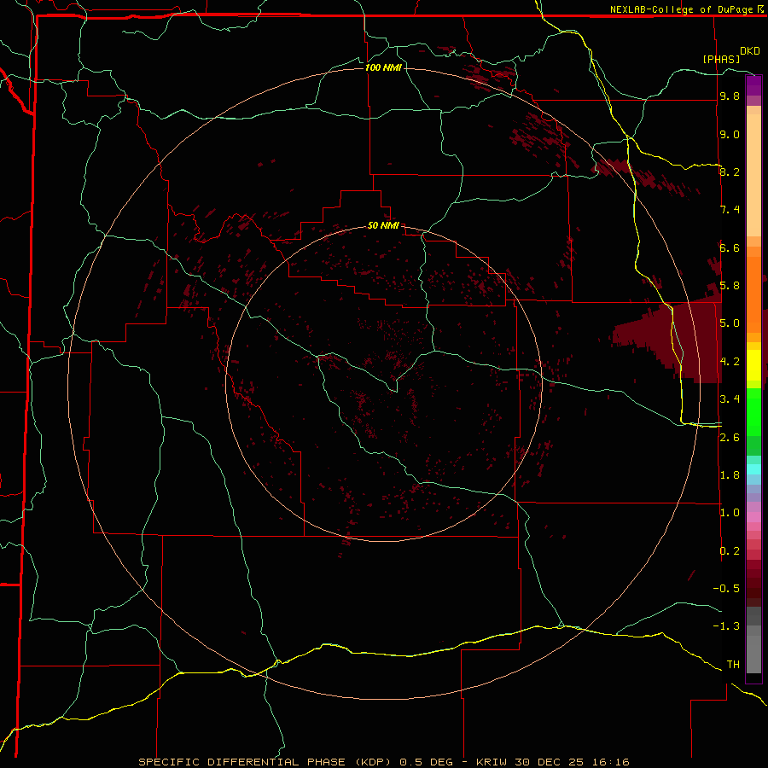The image size is (768, 768).
Task: Click the 5.8 value on color scale
Action: click(x=730, y=286)
